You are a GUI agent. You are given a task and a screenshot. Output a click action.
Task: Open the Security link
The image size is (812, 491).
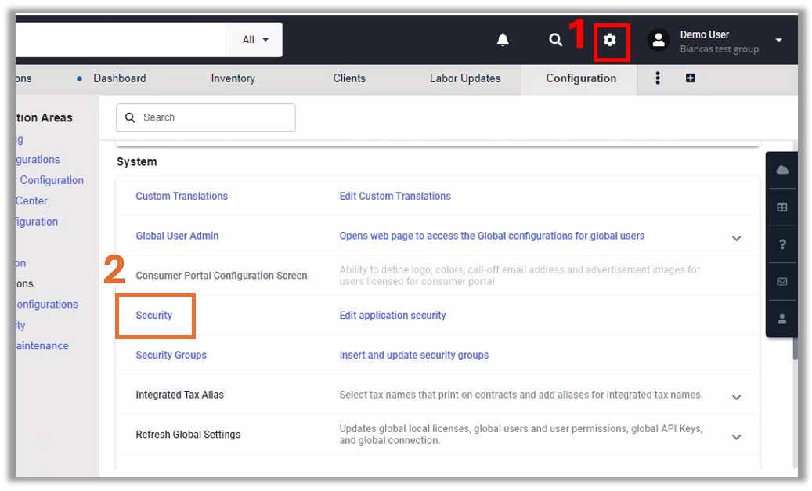154,316
